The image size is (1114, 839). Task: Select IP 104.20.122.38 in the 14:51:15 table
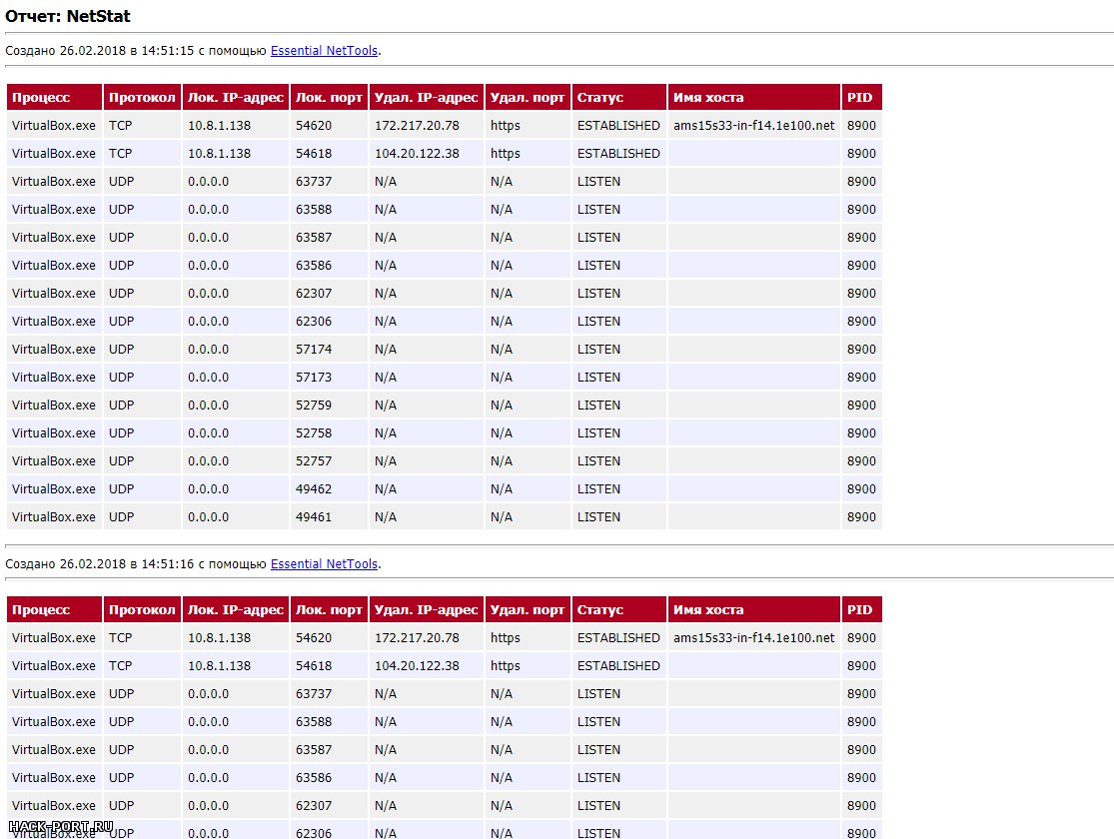(x=417, y=154)
